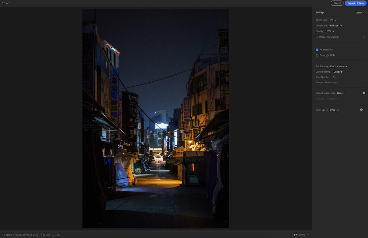Viewport: 368px width, 238px height.
Task: Open the Dimensions dropdown set to Full Size
Action: 335,25
